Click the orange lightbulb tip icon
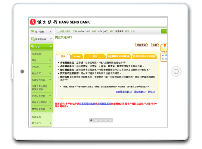 (x=164, y=46)
